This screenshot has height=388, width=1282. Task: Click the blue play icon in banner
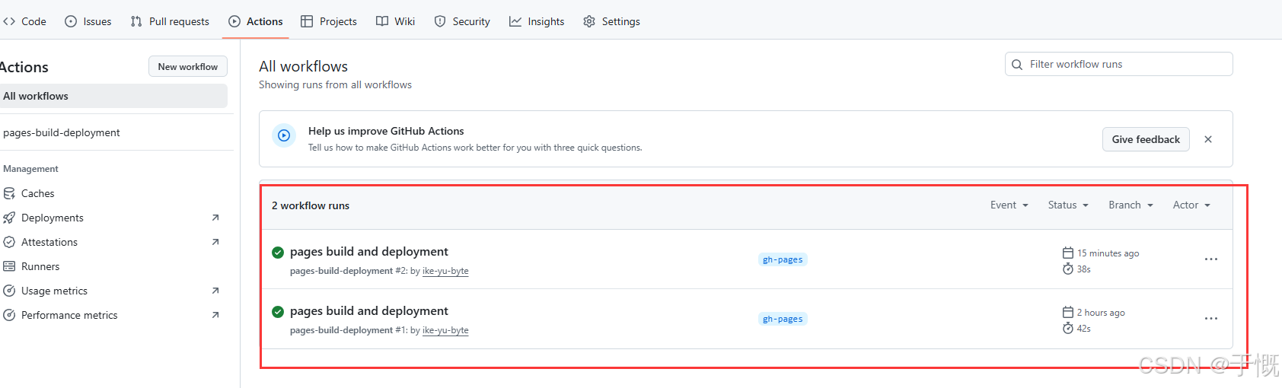click(284, 135)
